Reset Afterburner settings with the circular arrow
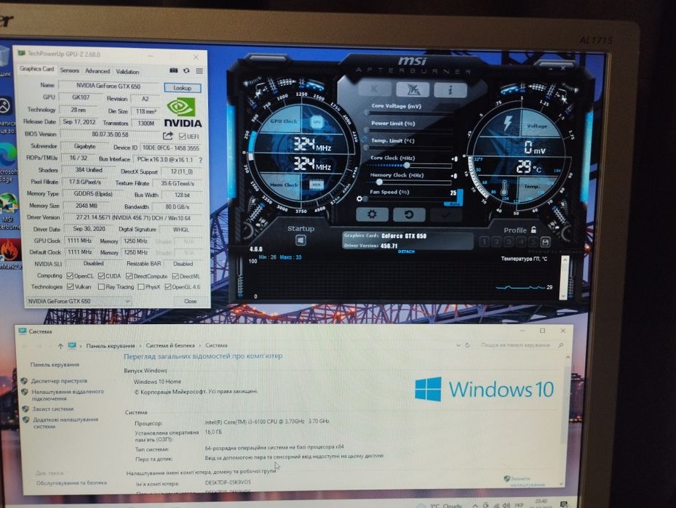The width and height of the screenshot is (676, 508). tap(409, 214)
